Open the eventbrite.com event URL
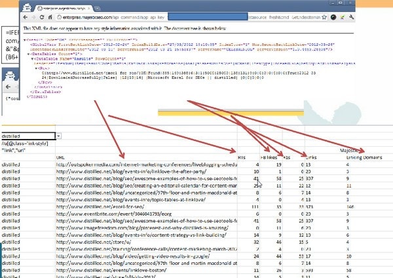This screenshot has height=278, width=393. click(x=114, y=214)
